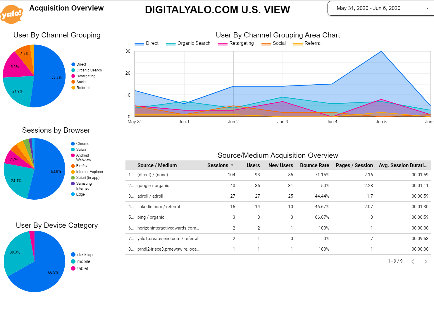Screen dimensions: 434x327
Task: Click the Acquisition Overview page title
Action: pyautogui.click(x=66, y=8)
